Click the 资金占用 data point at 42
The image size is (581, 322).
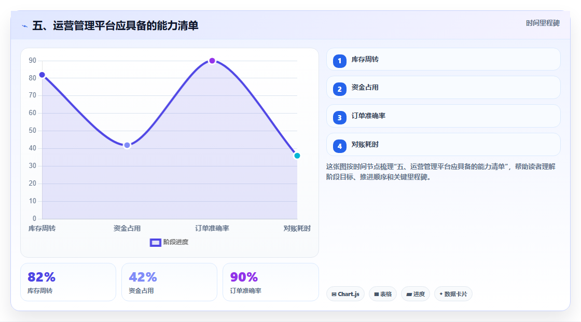[127, 145]
